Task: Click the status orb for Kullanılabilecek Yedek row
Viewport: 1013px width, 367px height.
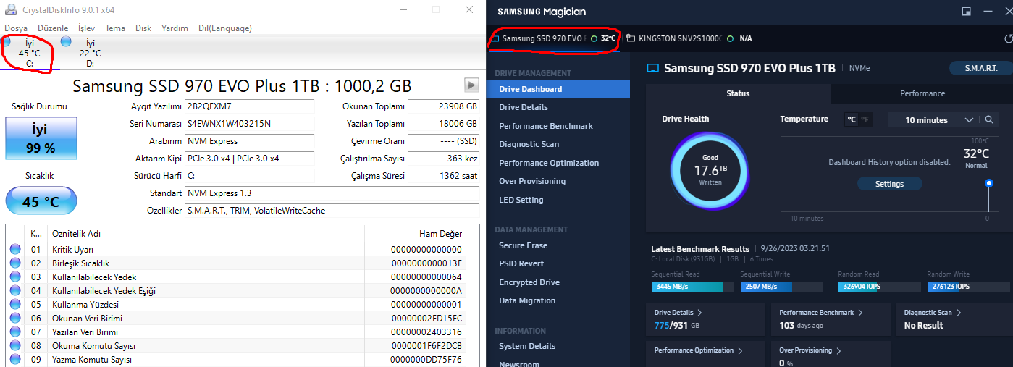Action: (x=15, y=277)
